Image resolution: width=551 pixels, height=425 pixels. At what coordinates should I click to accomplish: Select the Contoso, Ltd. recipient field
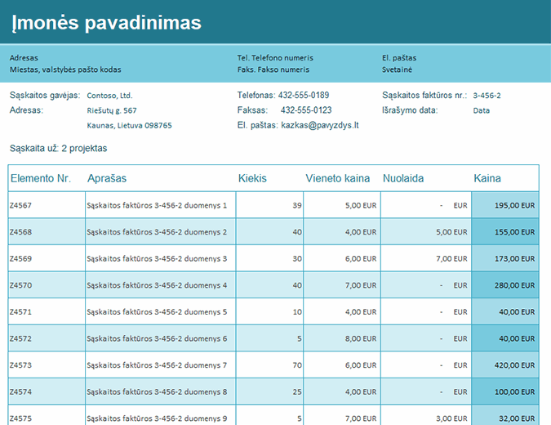[x=109, y=96]
